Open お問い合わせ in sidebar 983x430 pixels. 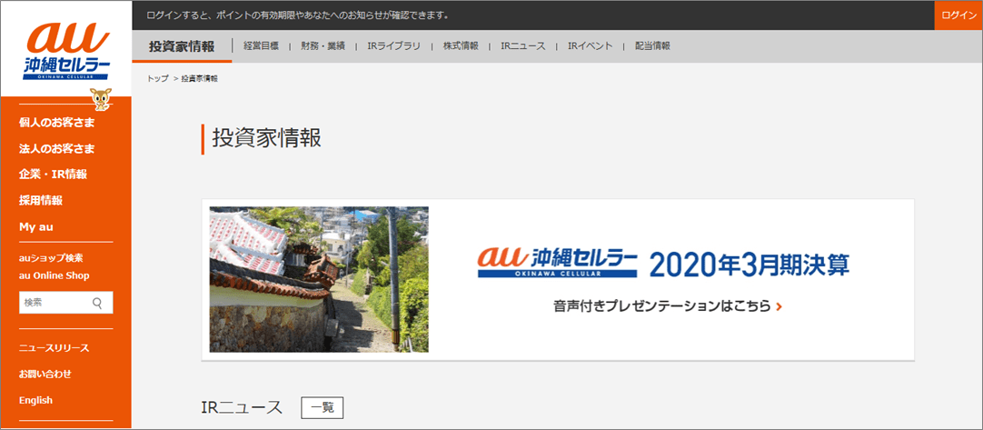45,375
